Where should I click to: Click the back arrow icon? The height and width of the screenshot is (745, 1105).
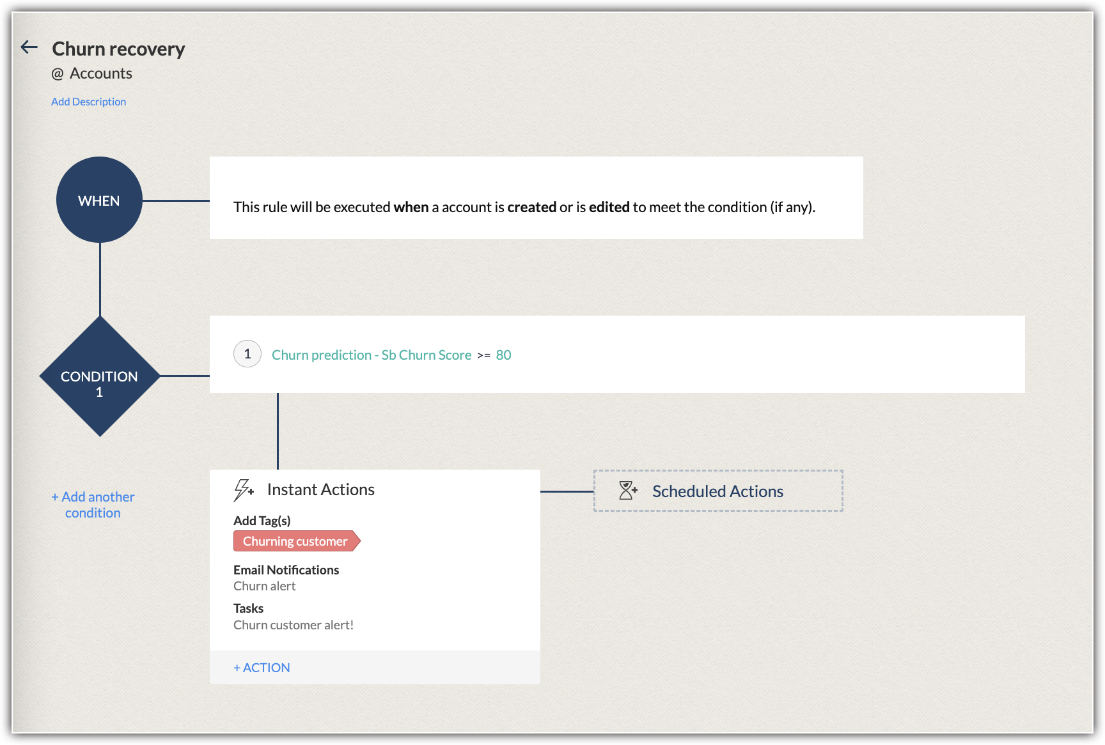pyautogui.click(x=29, y=47)
